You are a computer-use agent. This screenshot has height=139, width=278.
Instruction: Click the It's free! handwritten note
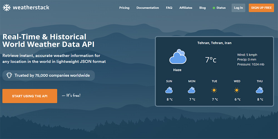(71, 95)
